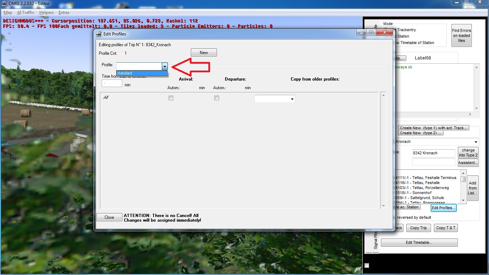Screen dimensions: 489x275
Task: Toggle the checkbox at bottom of right panel
Action: coord(367,265)
